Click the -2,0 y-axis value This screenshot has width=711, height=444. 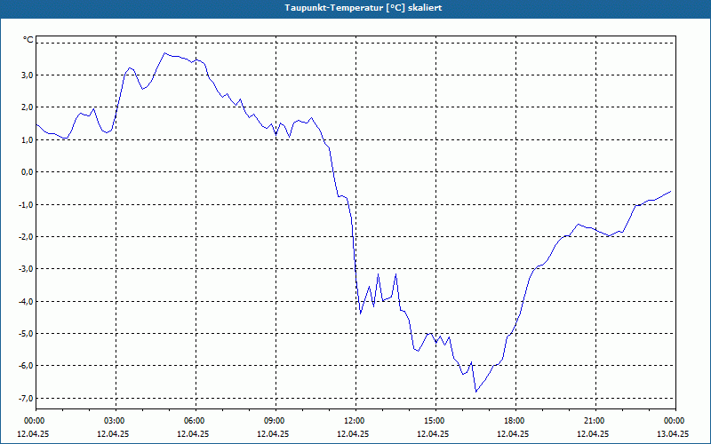[x=27, y=237]
